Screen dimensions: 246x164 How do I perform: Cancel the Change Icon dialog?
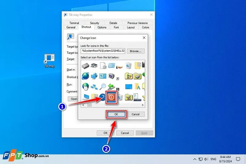click(x=136, y=114)
